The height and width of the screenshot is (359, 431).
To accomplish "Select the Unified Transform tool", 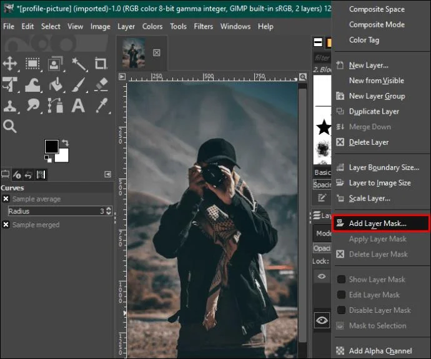I will point(10,84).
